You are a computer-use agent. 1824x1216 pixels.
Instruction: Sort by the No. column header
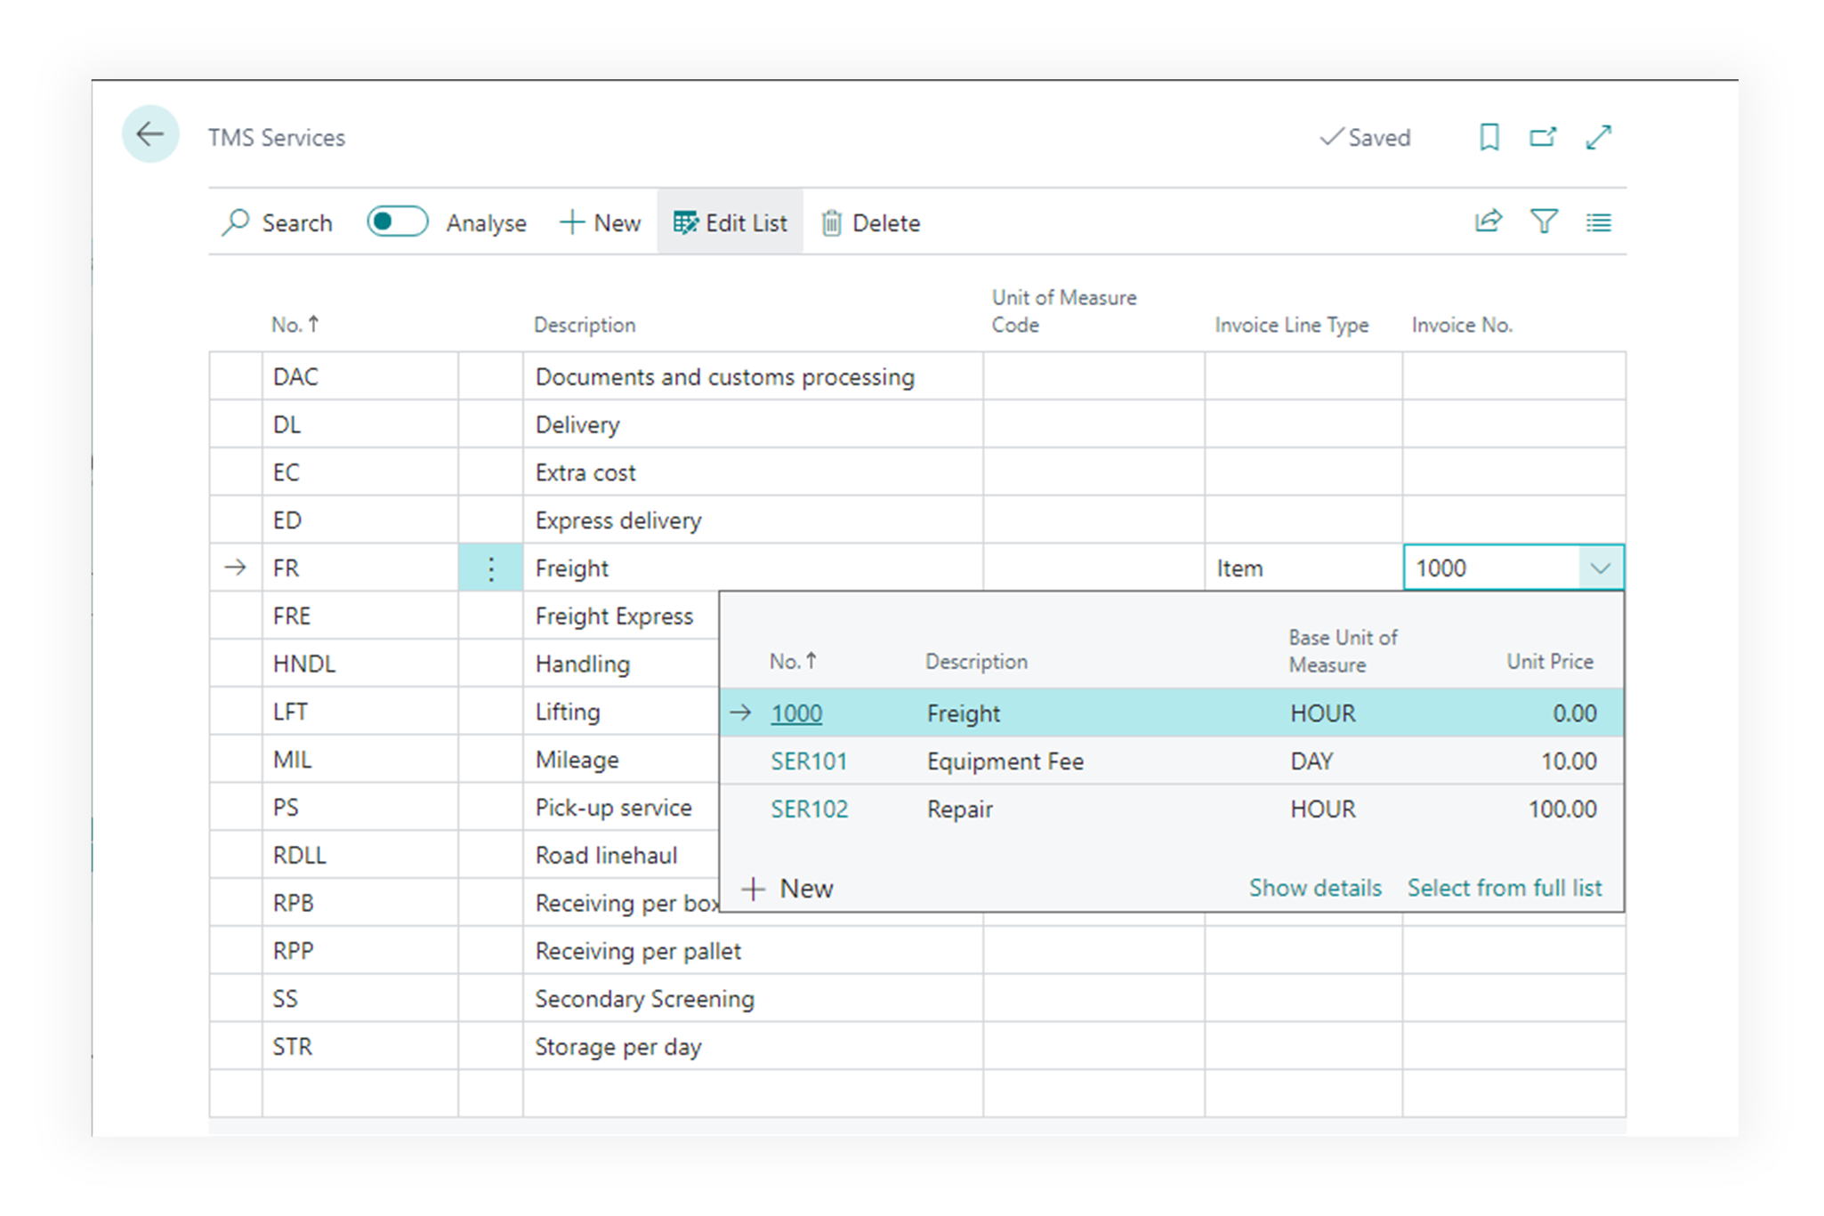(x=295, y=325)
